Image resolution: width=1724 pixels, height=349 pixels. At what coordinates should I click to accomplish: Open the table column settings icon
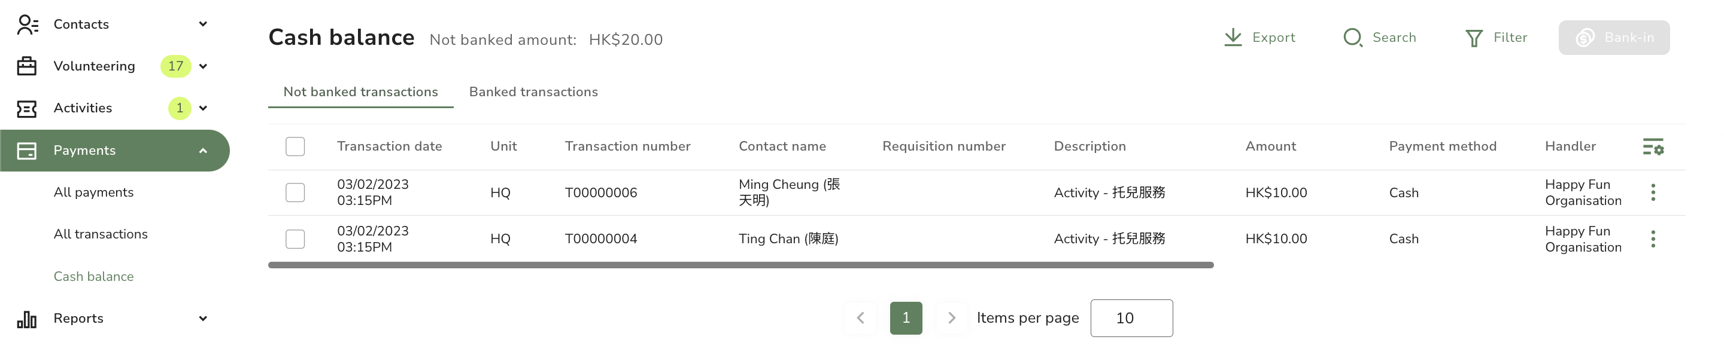[x=1653, y=146]
